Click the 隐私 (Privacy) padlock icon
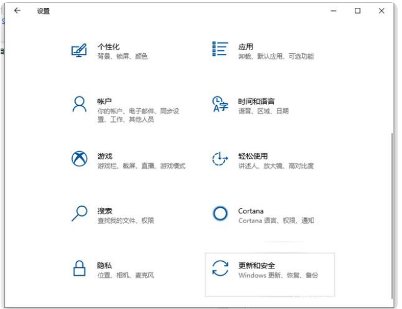 79,267
